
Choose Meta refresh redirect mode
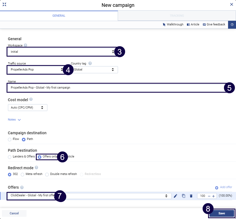tap(22, 174)
